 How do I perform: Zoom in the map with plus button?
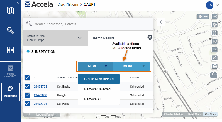[200, 17]
